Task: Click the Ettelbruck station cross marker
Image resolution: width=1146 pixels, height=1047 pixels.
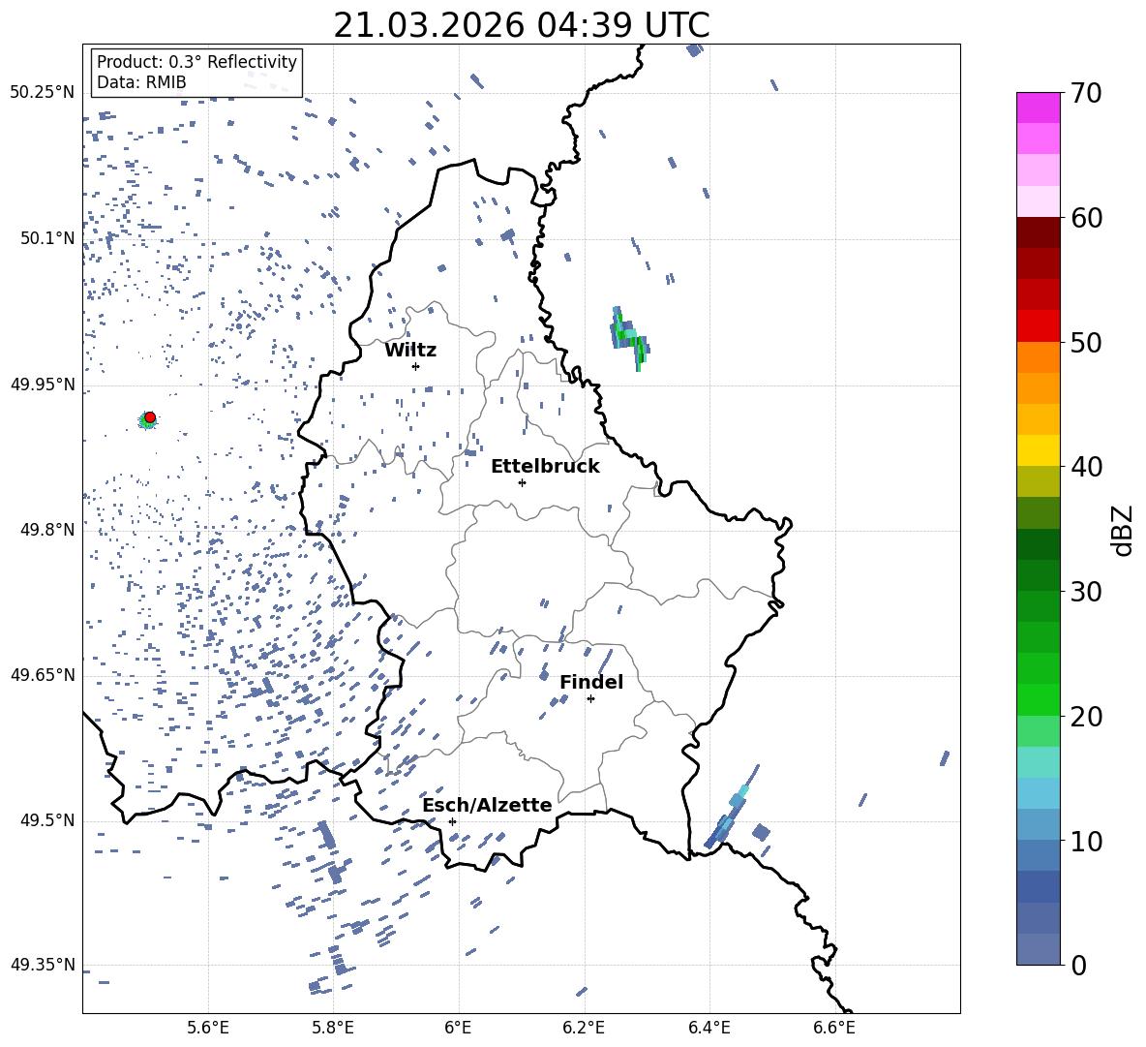Action: point(522,482)
